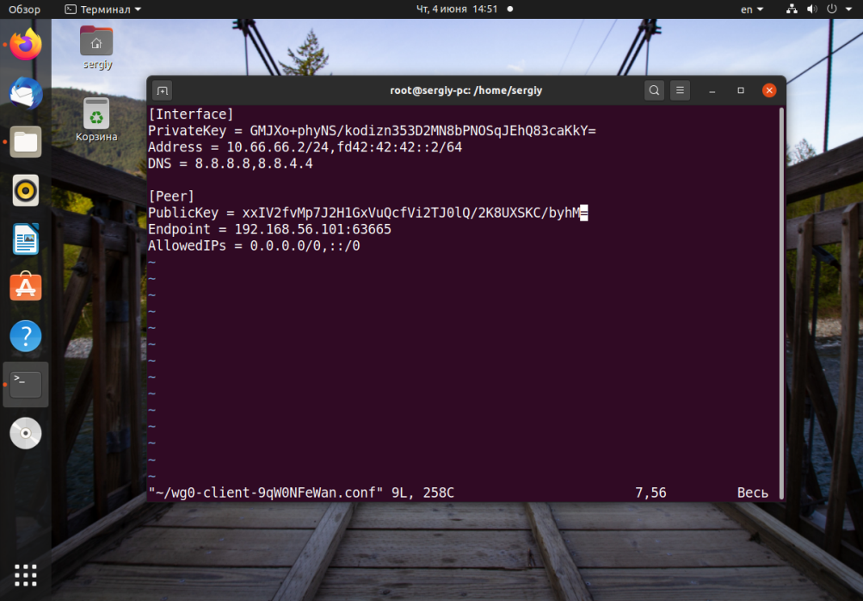Open the Files manager in dock
The image size is (863, 601).
pos(25,142)
